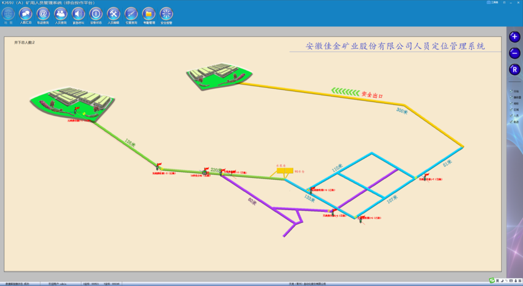Select station marker at end of 125米 tunnel

(x=158, y=166)
